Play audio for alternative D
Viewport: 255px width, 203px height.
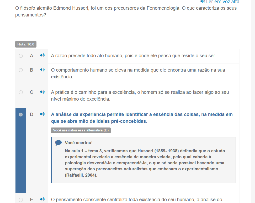click(x=42, y=114)
